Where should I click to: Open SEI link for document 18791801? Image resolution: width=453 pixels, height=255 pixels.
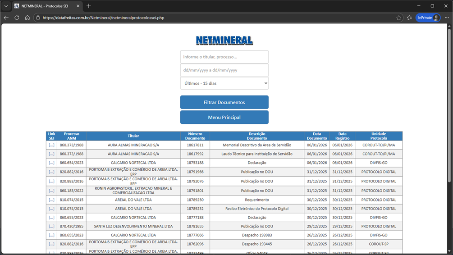(x=51, y=191)
